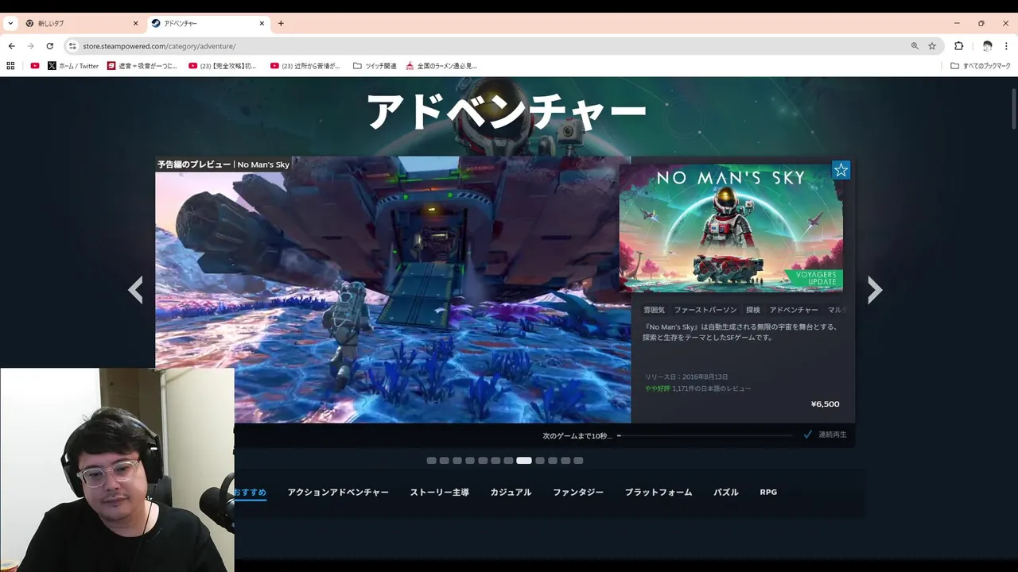This screenshot has height=572, width=1018.
Task: Click the address bar URL field
Action: [x=493, y=46]
